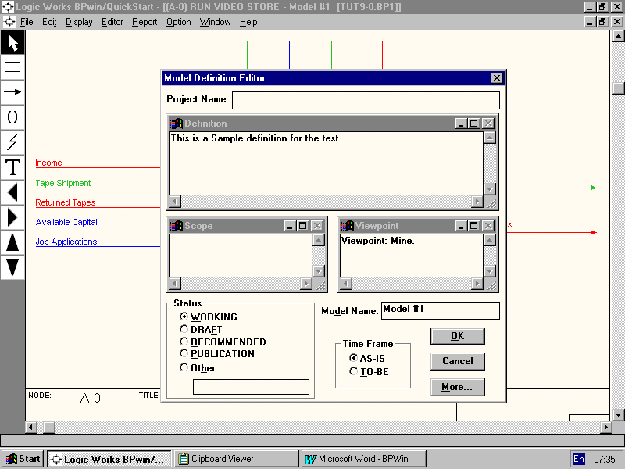Click the Logic Works BPwin taskbar button
This screenshot has width=625, height=469.
(x=109, y=459)
